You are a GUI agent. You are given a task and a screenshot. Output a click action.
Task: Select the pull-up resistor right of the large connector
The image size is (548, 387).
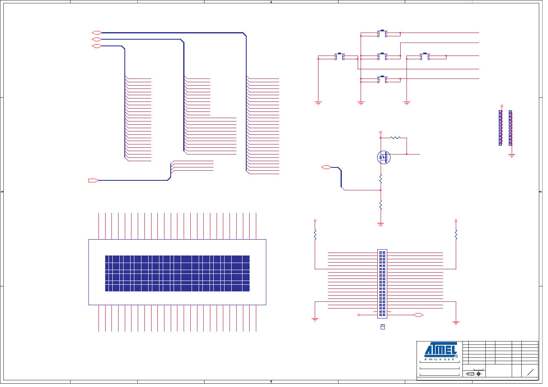(456, 235)
